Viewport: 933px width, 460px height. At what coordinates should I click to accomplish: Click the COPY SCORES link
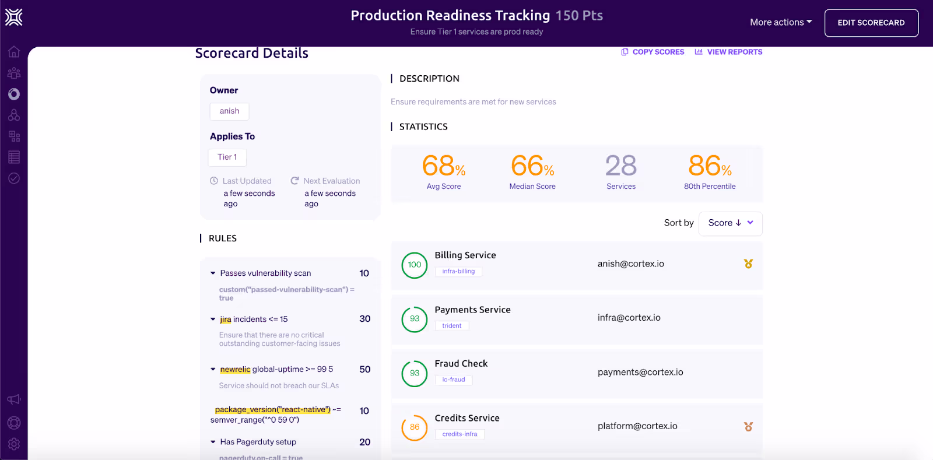pyautogui.click(x=653, y=52)
